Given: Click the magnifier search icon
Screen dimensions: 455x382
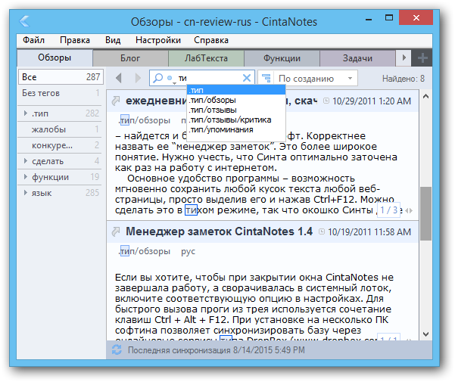Looking at the screenshot, I should (x=157, y=78).
